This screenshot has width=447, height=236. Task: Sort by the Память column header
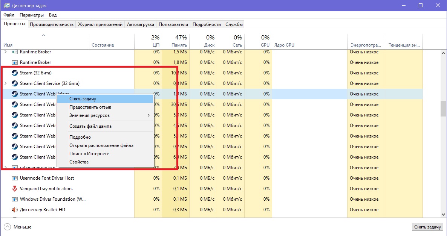[176, 41]
